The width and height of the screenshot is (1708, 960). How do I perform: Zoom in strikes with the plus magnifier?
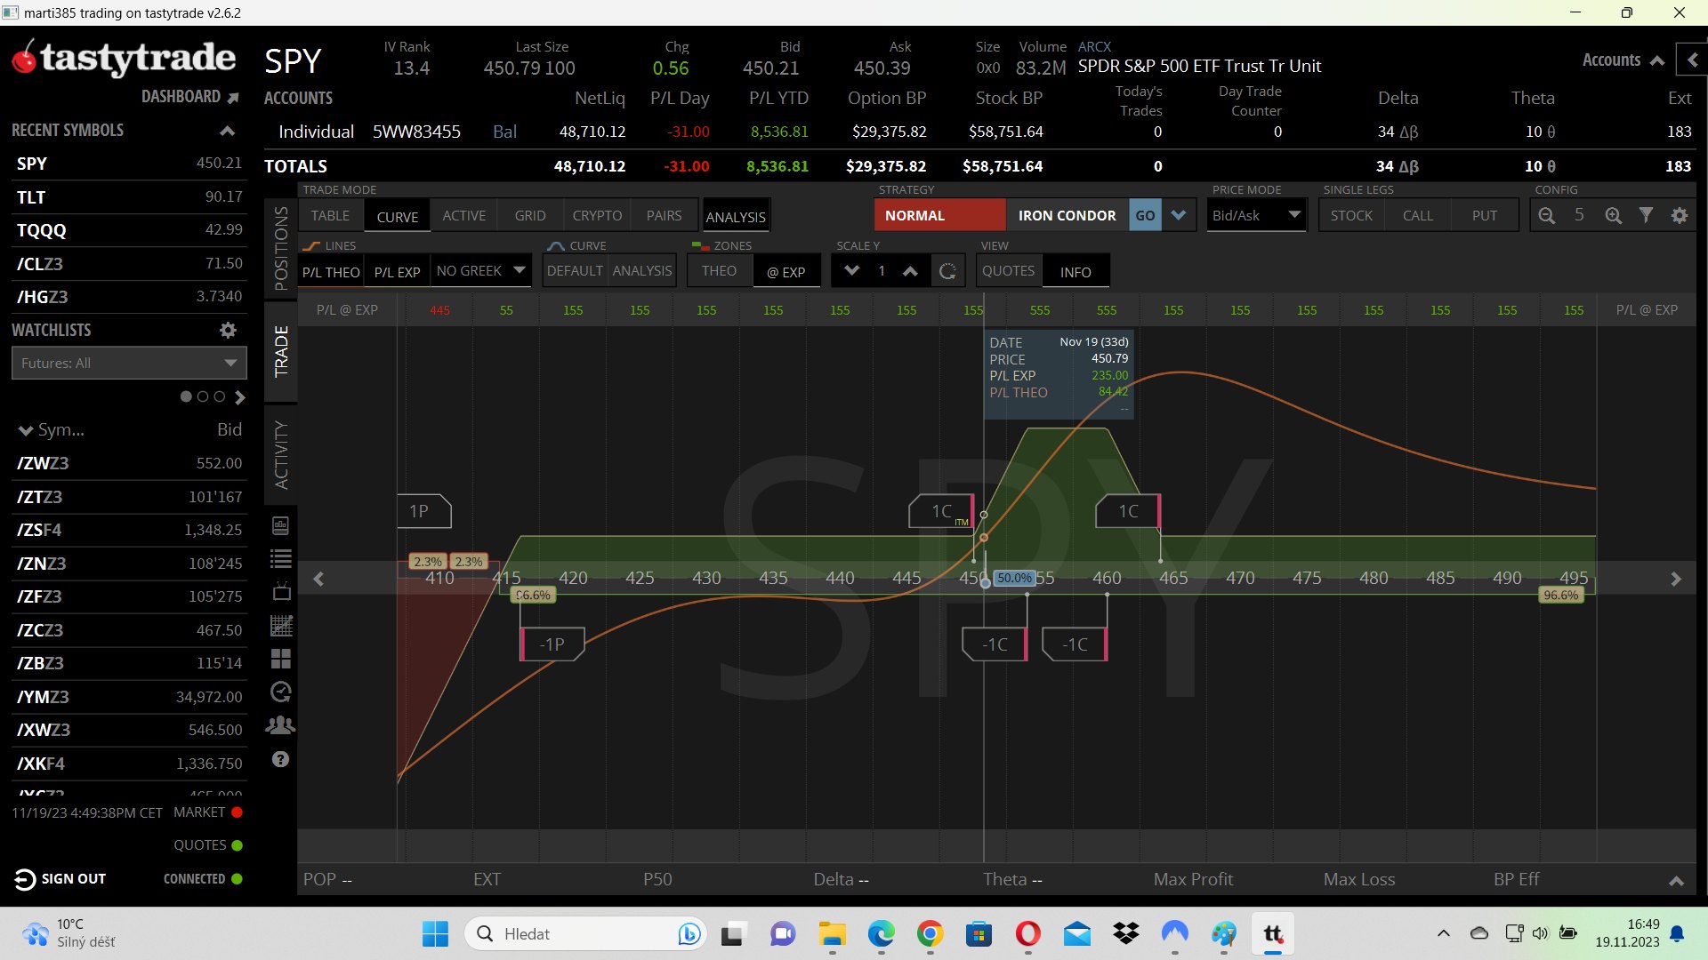(1613, 215)
